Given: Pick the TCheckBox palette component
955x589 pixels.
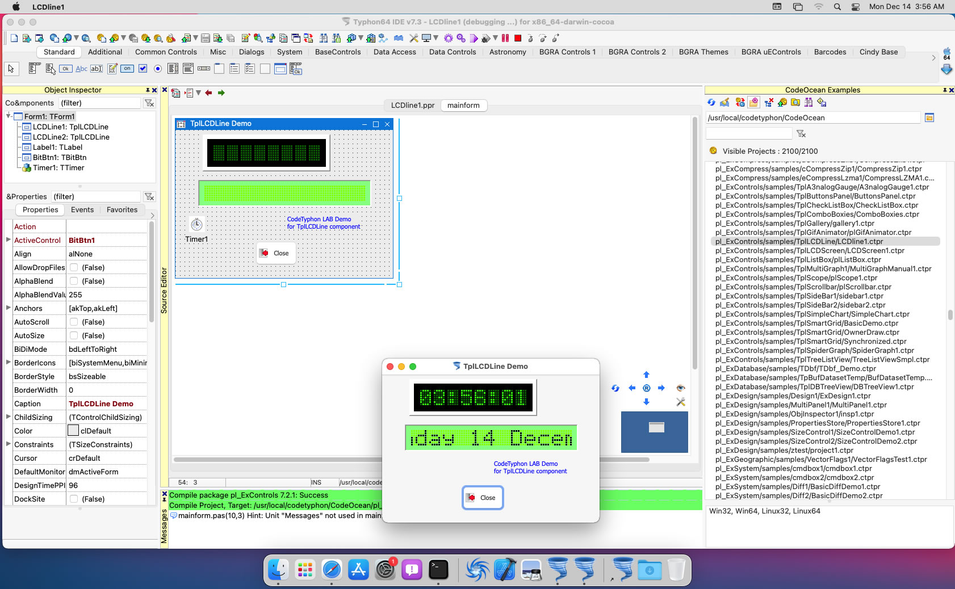Looking at the screenshot, I should [x=143, y=69].
